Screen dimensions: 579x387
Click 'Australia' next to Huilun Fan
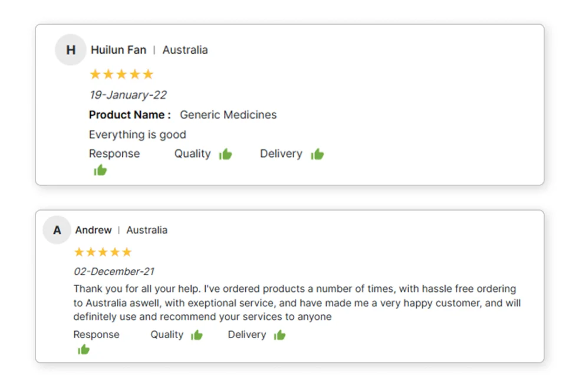185,50
